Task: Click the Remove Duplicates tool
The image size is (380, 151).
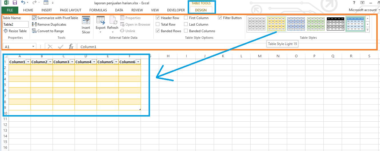Action: (x=49, y=25)
